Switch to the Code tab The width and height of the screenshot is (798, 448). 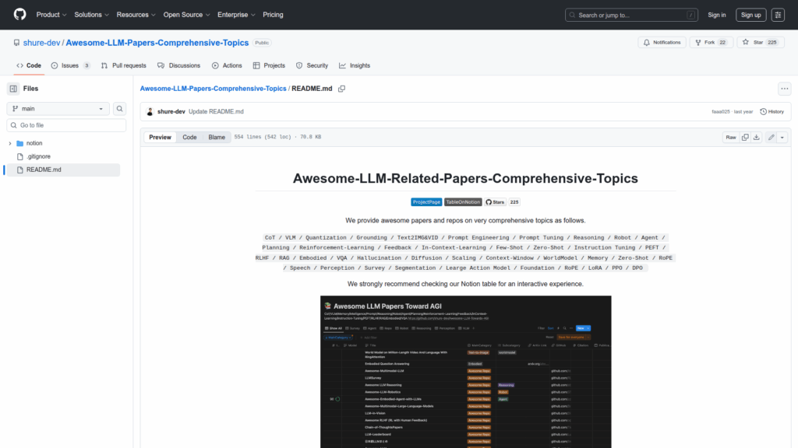point(29,65)
